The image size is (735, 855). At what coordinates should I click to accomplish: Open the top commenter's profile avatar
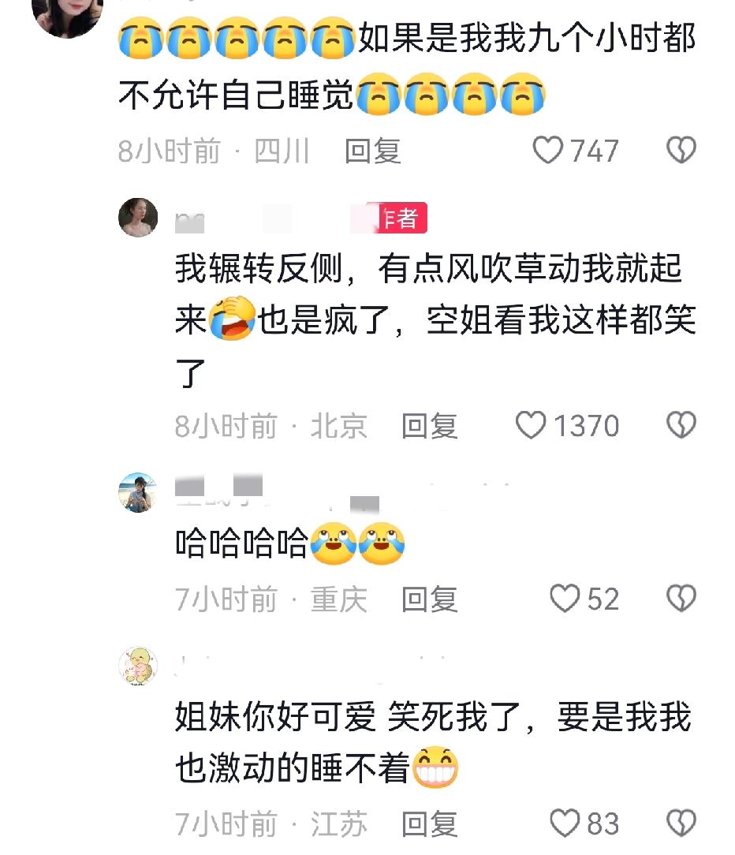(x=68, y=13)
